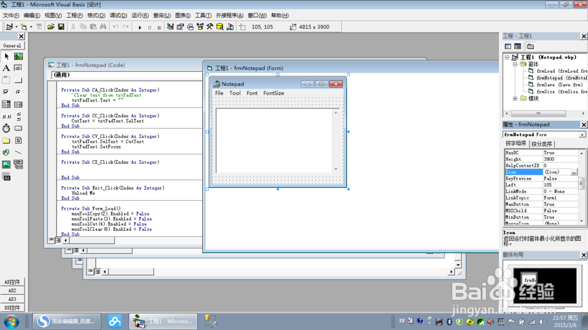The image size is (588, 330).
Task: Select the CheckBox control tool
Action: (6, 92)
